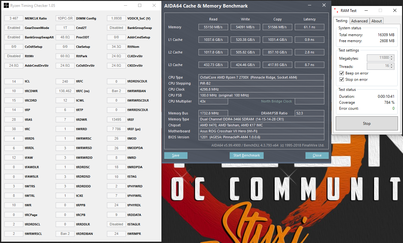This screenshot has height=243, width=403.
Task: Increase the Threads stepper value
Action: (x=392, y=65)
